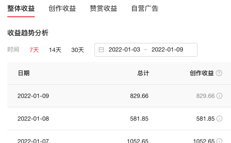Edit the end date 2022-01-09
Image resolution: width=231 pixels, height=143 pixels.
coord(167,50)
